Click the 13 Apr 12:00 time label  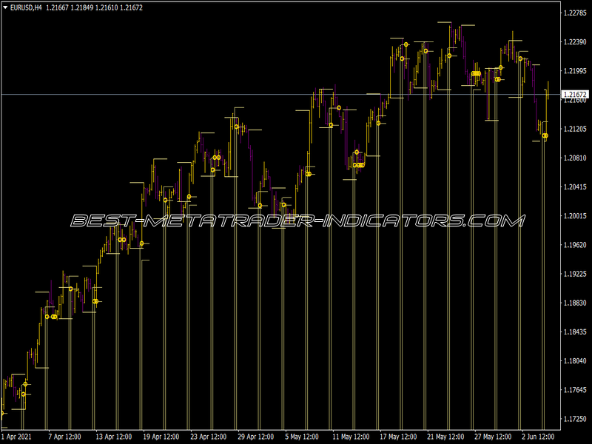(x=114, y=437)
